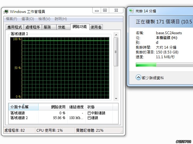Image resolution: width=193 pixels, height=144 pixels.
Task: Sort by 連結速度 column header
Action: [x=76, y=107]
